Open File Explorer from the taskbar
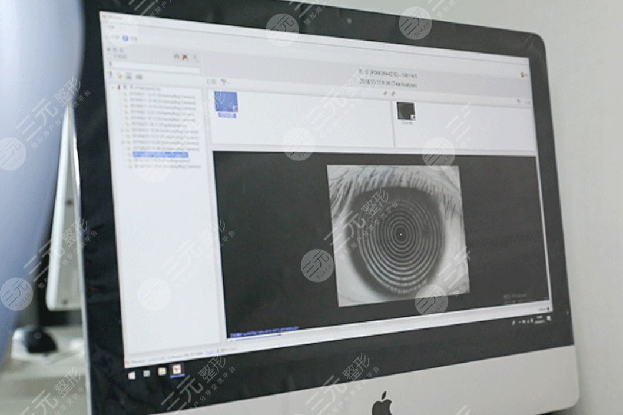 162,371
